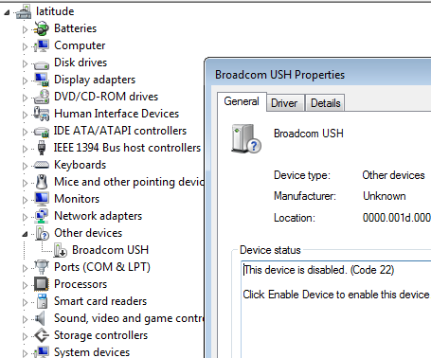Select the Broadcom USH tree entry
Image resolution: width=431 pixels, height=358 pixels.
coord(111,250)
